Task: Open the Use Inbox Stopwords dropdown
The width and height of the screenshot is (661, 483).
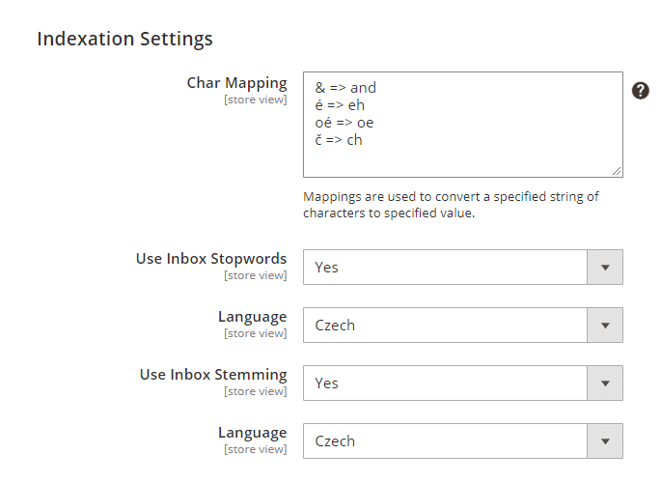Action: coord(446,268)
